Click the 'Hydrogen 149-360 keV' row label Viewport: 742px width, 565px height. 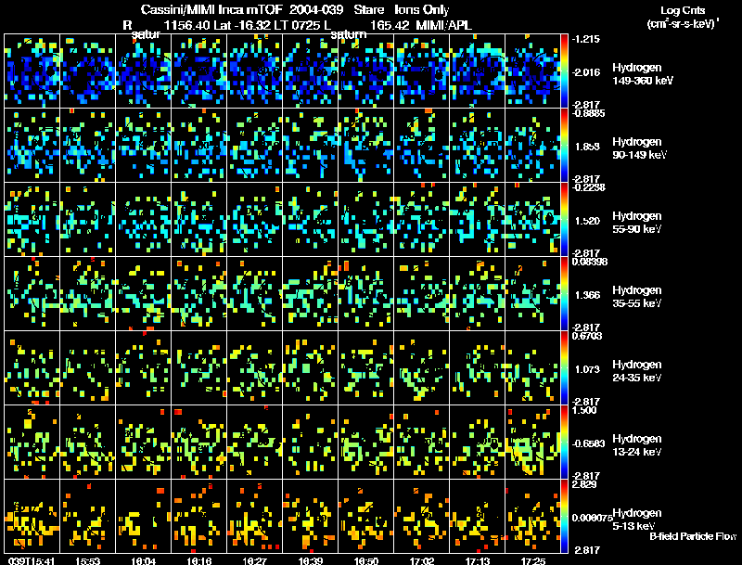pyautogui.click(x=643, y=74)
